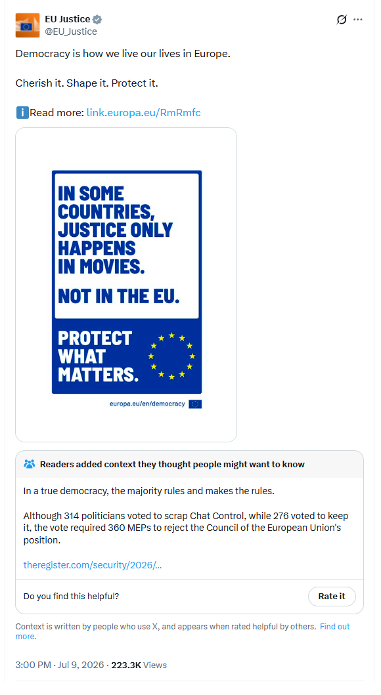Open theregister.com security article link

[x=92, y=565]
